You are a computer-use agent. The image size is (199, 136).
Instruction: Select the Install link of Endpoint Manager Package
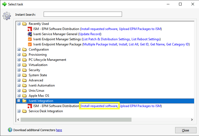pyautogui.click(x=123, y=44)
